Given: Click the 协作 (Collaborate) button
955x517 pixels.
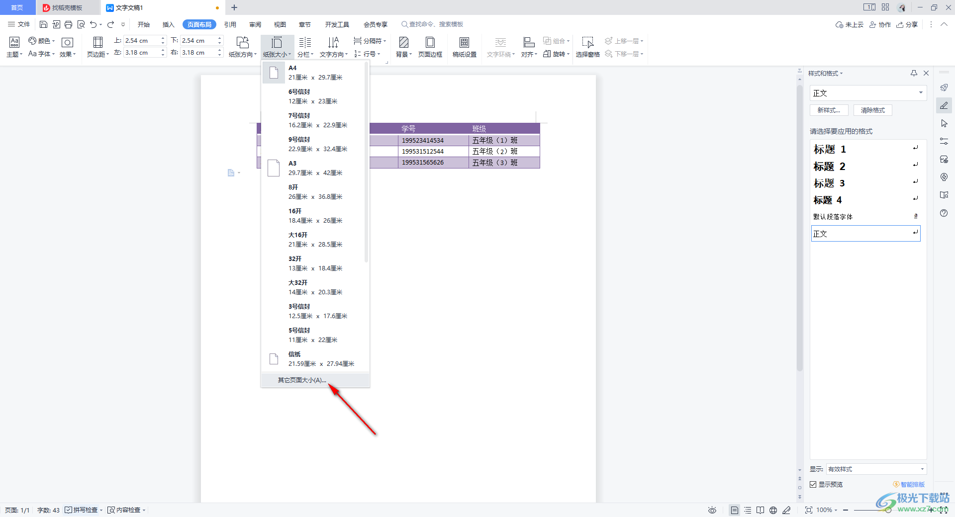Looking at the screenshot, I should coord(880,24).
